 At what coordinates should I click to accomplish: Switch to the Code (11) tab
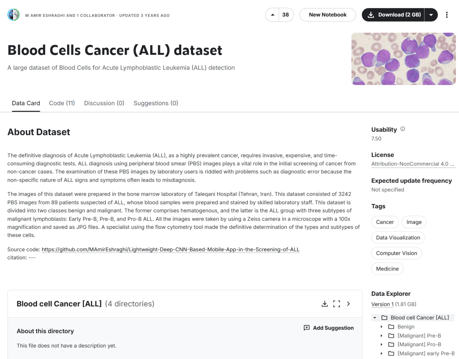click(x=62, y=103)
